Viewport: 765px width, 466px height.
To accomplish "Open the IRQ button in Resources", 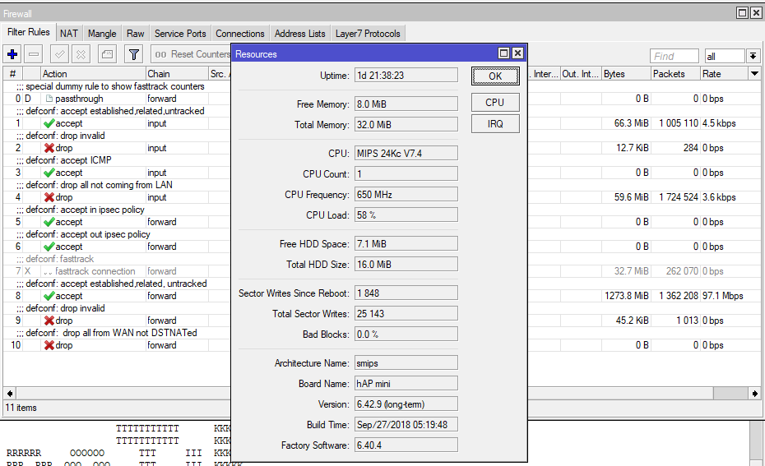I will [x=495, y=124].
